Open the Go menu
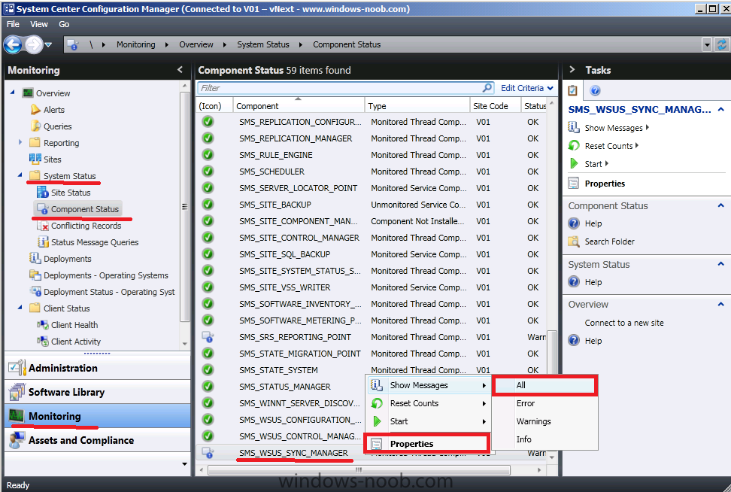This screenshot has height=492, width=731. 64,24
